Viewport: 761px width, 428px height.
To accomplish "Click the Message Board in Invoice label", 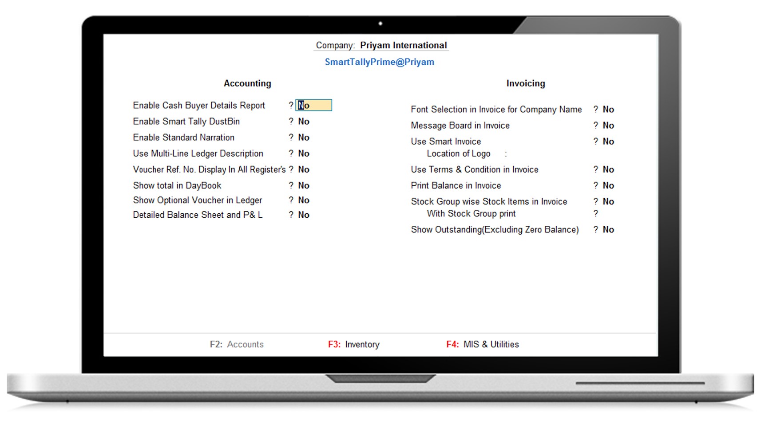I will click(460, 126).
